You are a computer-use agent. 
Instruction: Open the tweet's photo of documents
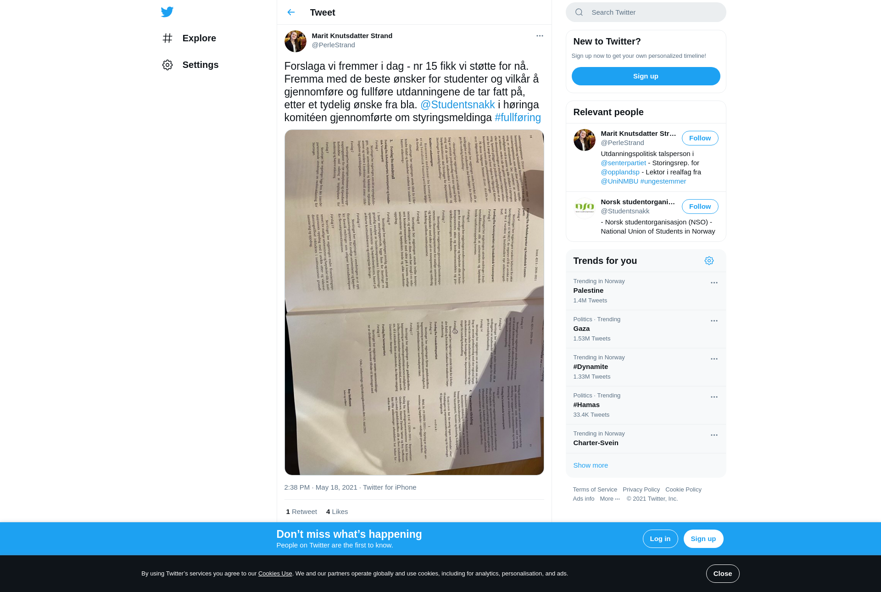414,302
